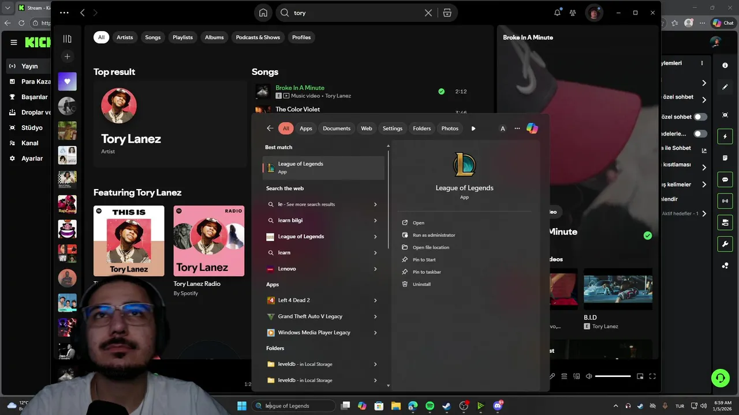Create new playlist plus button in Spotify
This screenshot has height=415, width=739.
67,56
